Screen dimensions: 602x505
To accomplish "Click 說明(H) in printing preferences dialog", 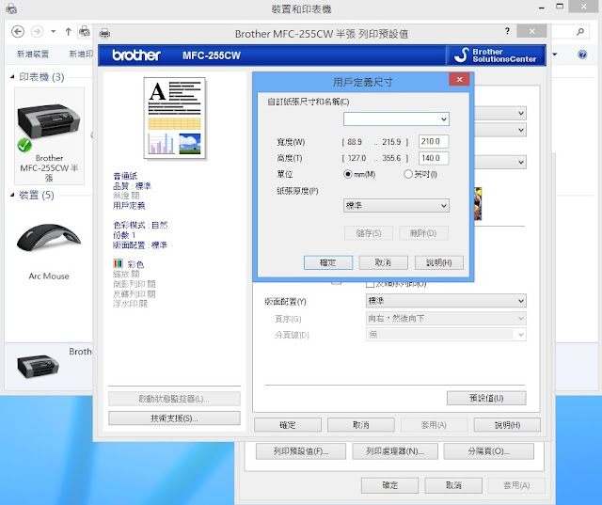I will tap(507, 425).
